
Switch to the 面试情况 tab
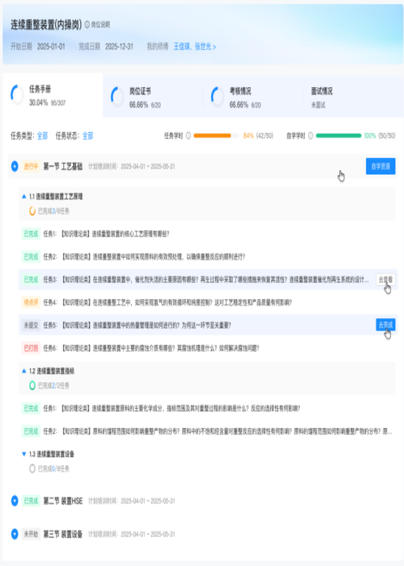(353, 98)
